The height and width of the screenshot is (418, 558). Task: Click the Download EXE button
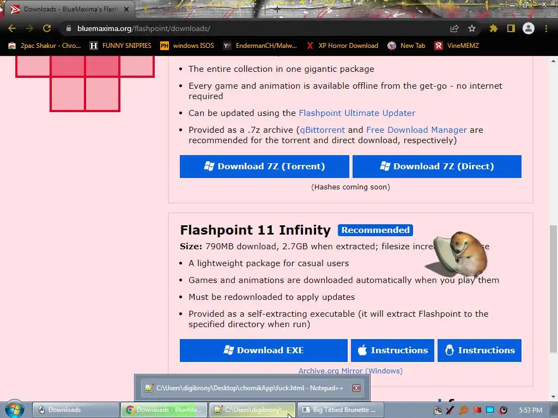263,351
